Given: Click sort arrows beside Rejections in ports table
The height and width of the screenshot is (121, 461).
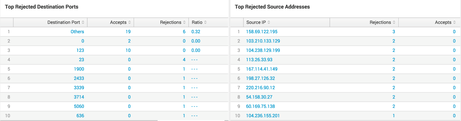Looking at the screenshot, I should pos(184,22).
